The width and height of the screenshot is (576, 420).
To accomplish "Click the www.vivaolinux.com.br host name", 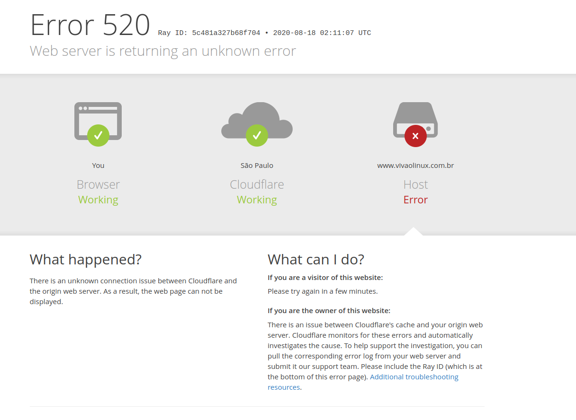I will 415,166.
